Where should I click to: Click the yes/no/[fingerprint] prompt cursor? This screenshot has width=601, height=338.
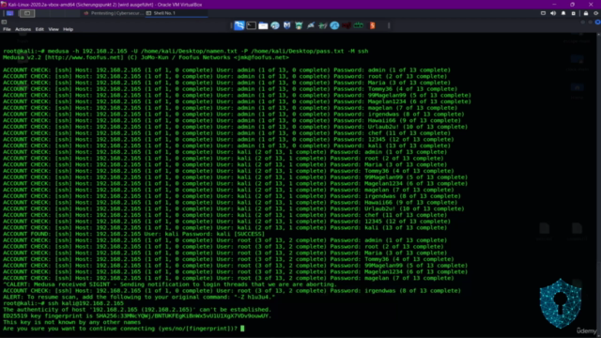click(x=242, y=329)
